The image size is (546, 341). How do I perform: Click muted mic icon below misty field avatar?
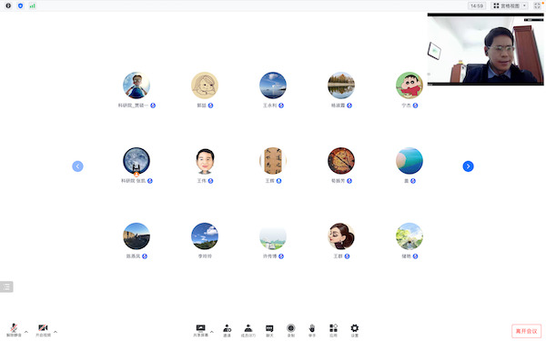point(281,256)
